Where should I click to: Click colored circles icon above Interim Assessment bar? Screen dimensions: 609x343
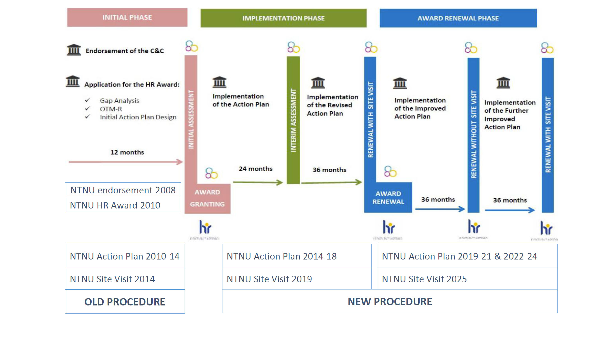293,47
